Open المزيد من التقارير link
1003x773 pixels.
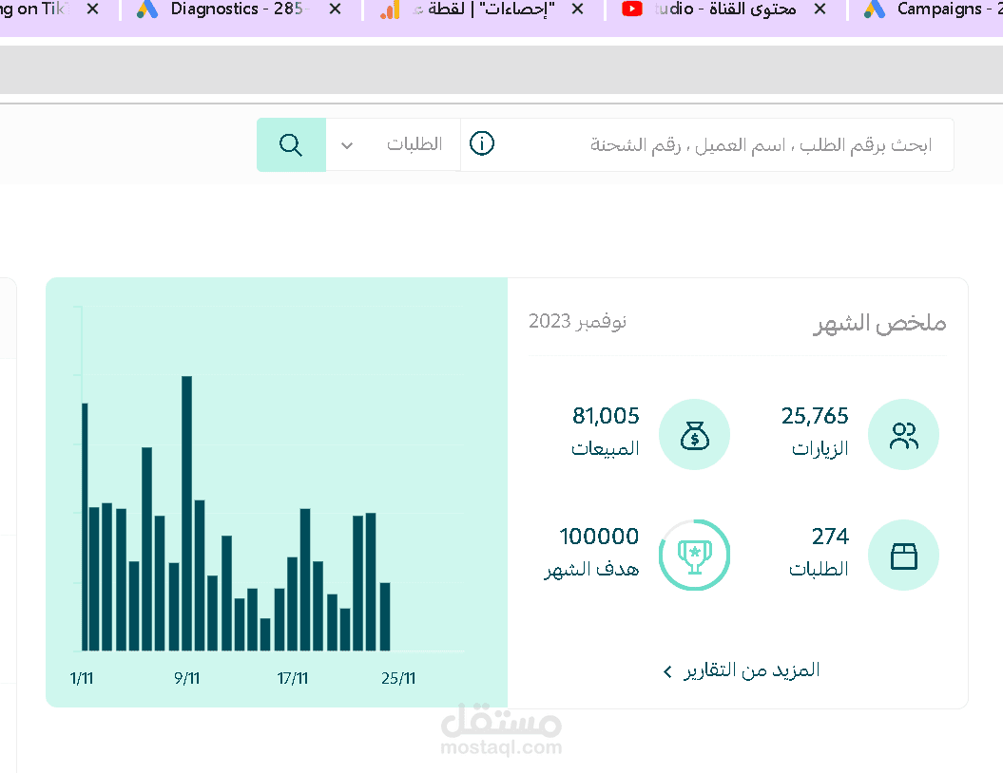(752, 670)
